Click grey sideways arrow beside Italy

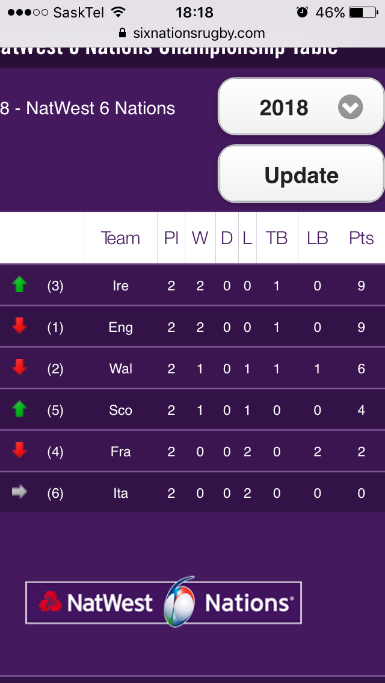point(20,492)
